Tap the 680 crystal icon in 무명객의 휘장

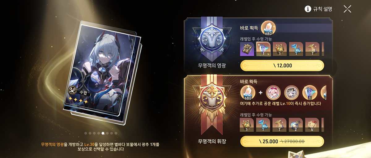pos(248,93)
